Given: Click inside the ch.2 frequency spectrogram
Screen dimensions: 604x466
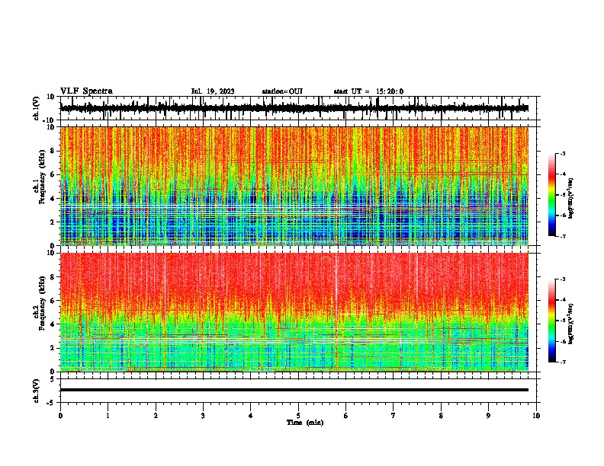Looking at the screenshot, I should tap(294, 312).
